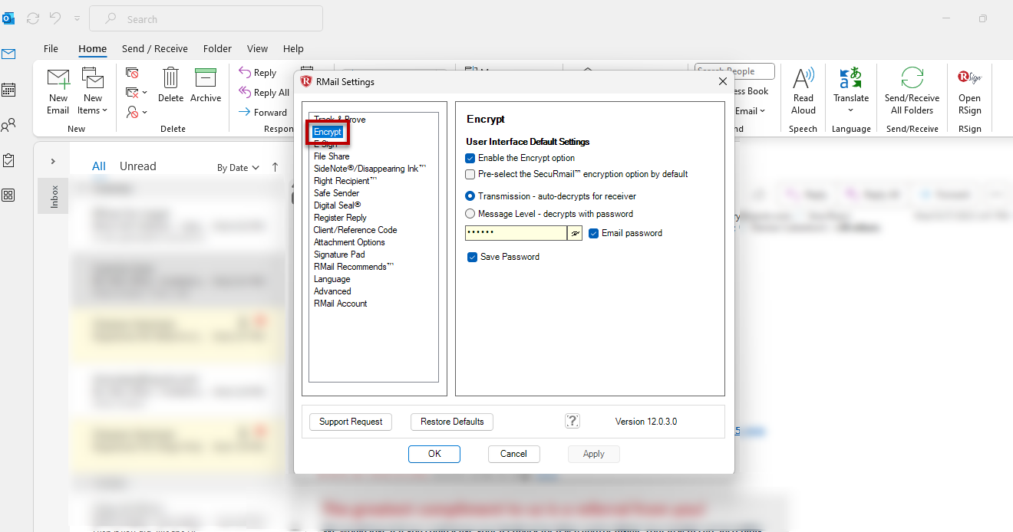Click inside the password input field
This screenshot has width=1013, height=532.
click(x=516, y=233)
